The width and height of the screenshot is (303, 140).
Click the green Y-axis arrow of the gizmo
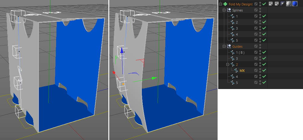pos(155,78)
